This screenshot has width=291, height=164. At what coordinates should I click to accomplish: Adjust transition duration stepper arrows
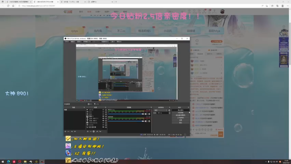[170, 113]
